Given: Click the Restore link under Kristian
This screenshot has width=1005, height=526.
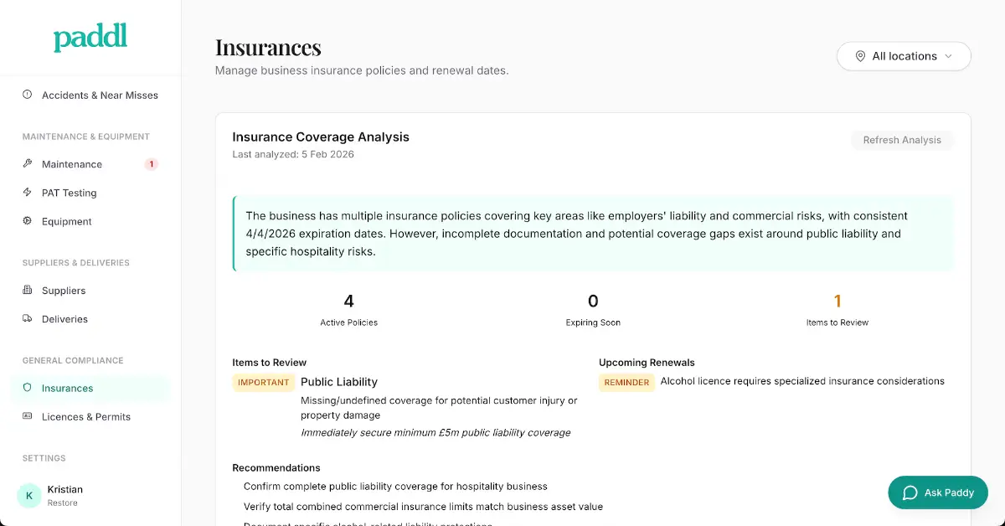Looking at the screenshot, I should (x=62, y=503).
